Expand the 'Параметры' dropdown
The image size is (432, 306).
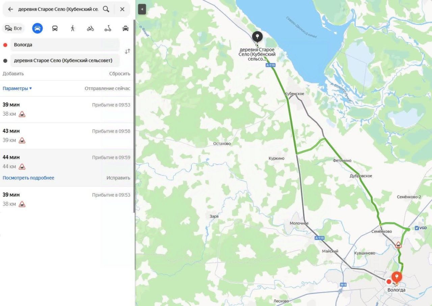[17, 88]
